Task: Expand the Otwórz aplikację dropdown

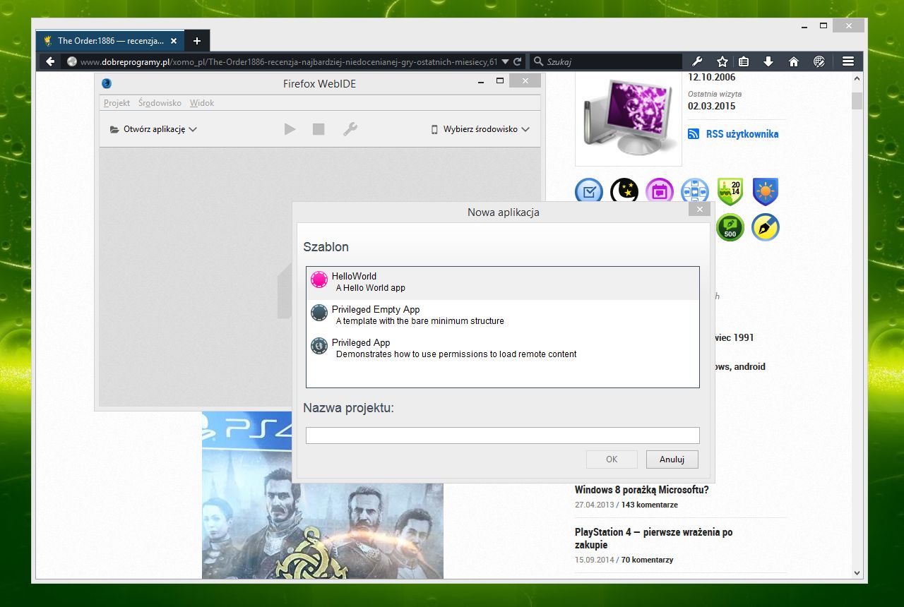Action: coord(153,129)
